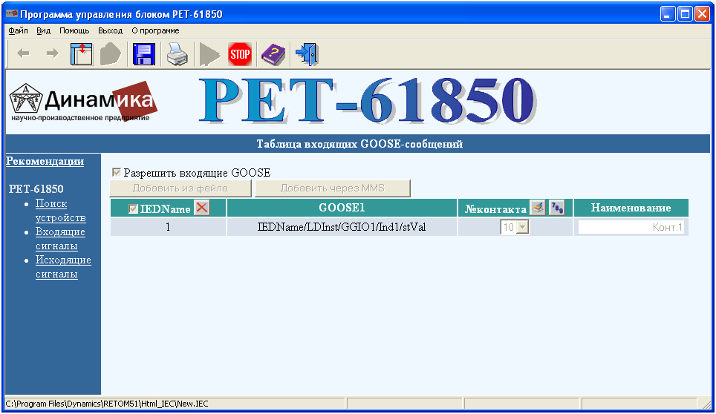
Task: Click the Динамика company logo
Action: click(84, 102)
